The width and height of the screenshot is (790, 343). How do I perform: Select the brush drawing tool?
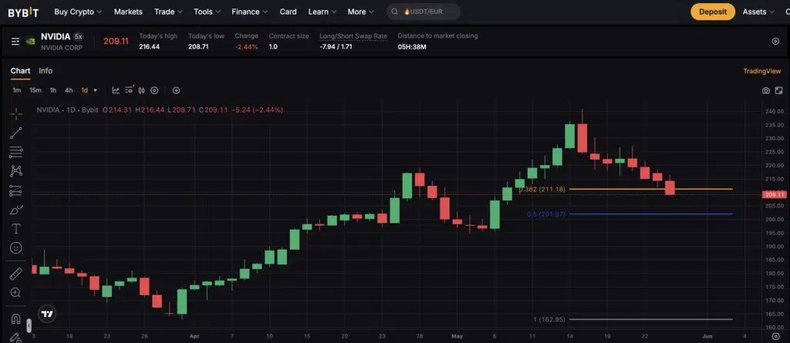tap(16, 210)
